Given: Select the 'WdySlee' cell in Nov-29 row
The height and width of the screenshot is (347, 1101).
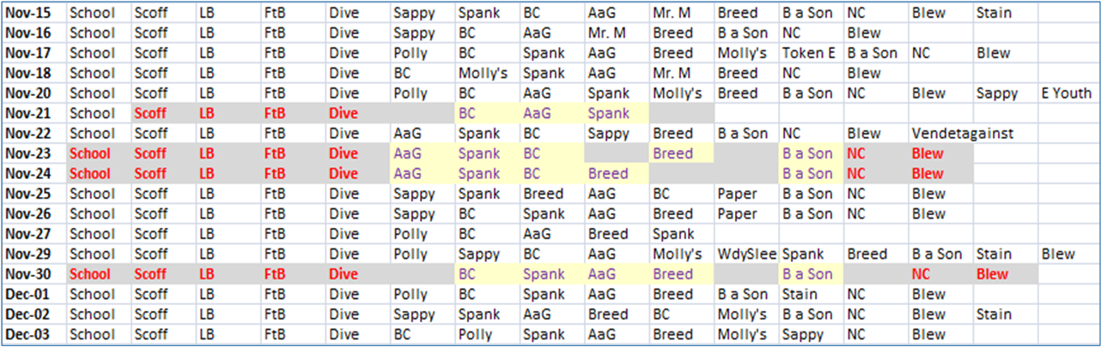Looking at the screenshot, I should 745,254.
